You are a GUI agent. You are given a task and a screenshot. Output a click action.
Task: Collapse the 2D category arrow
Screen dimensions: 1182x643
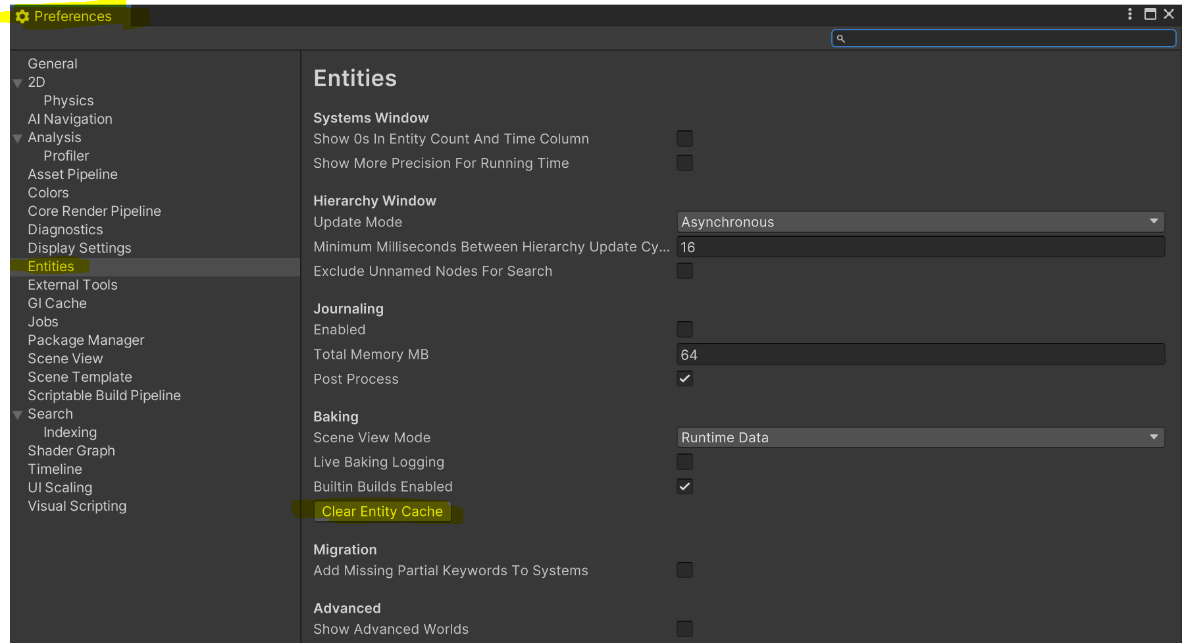[x=18, y=83]
